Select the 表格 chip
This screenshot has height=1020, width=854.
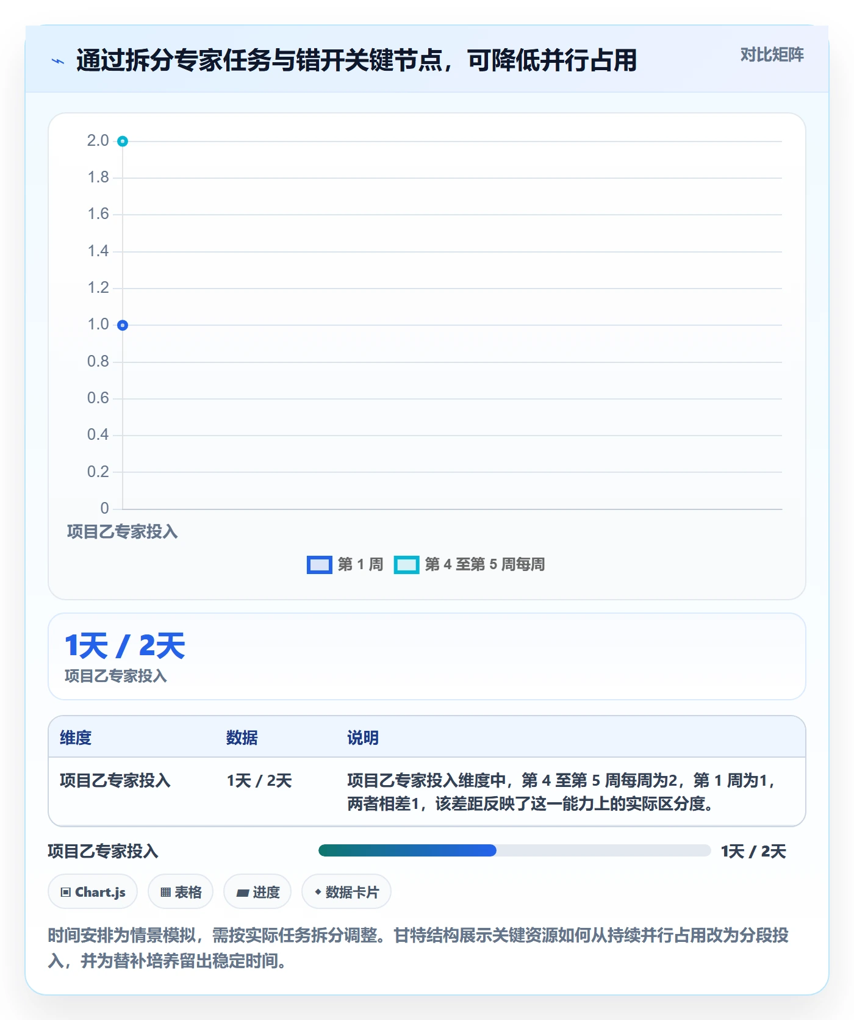click(x=181, y=892)
